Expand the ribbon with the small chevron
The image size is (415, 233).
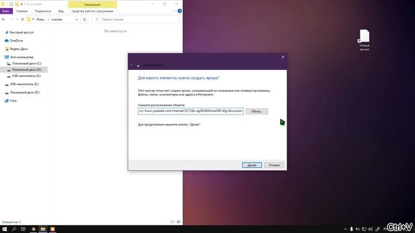pos(174,11)
